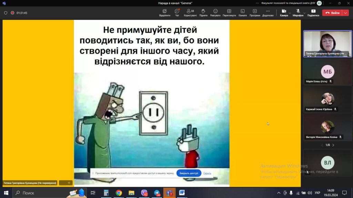Click the Teams taskbar icon
The image size is (353, 198).
point(170,193)
